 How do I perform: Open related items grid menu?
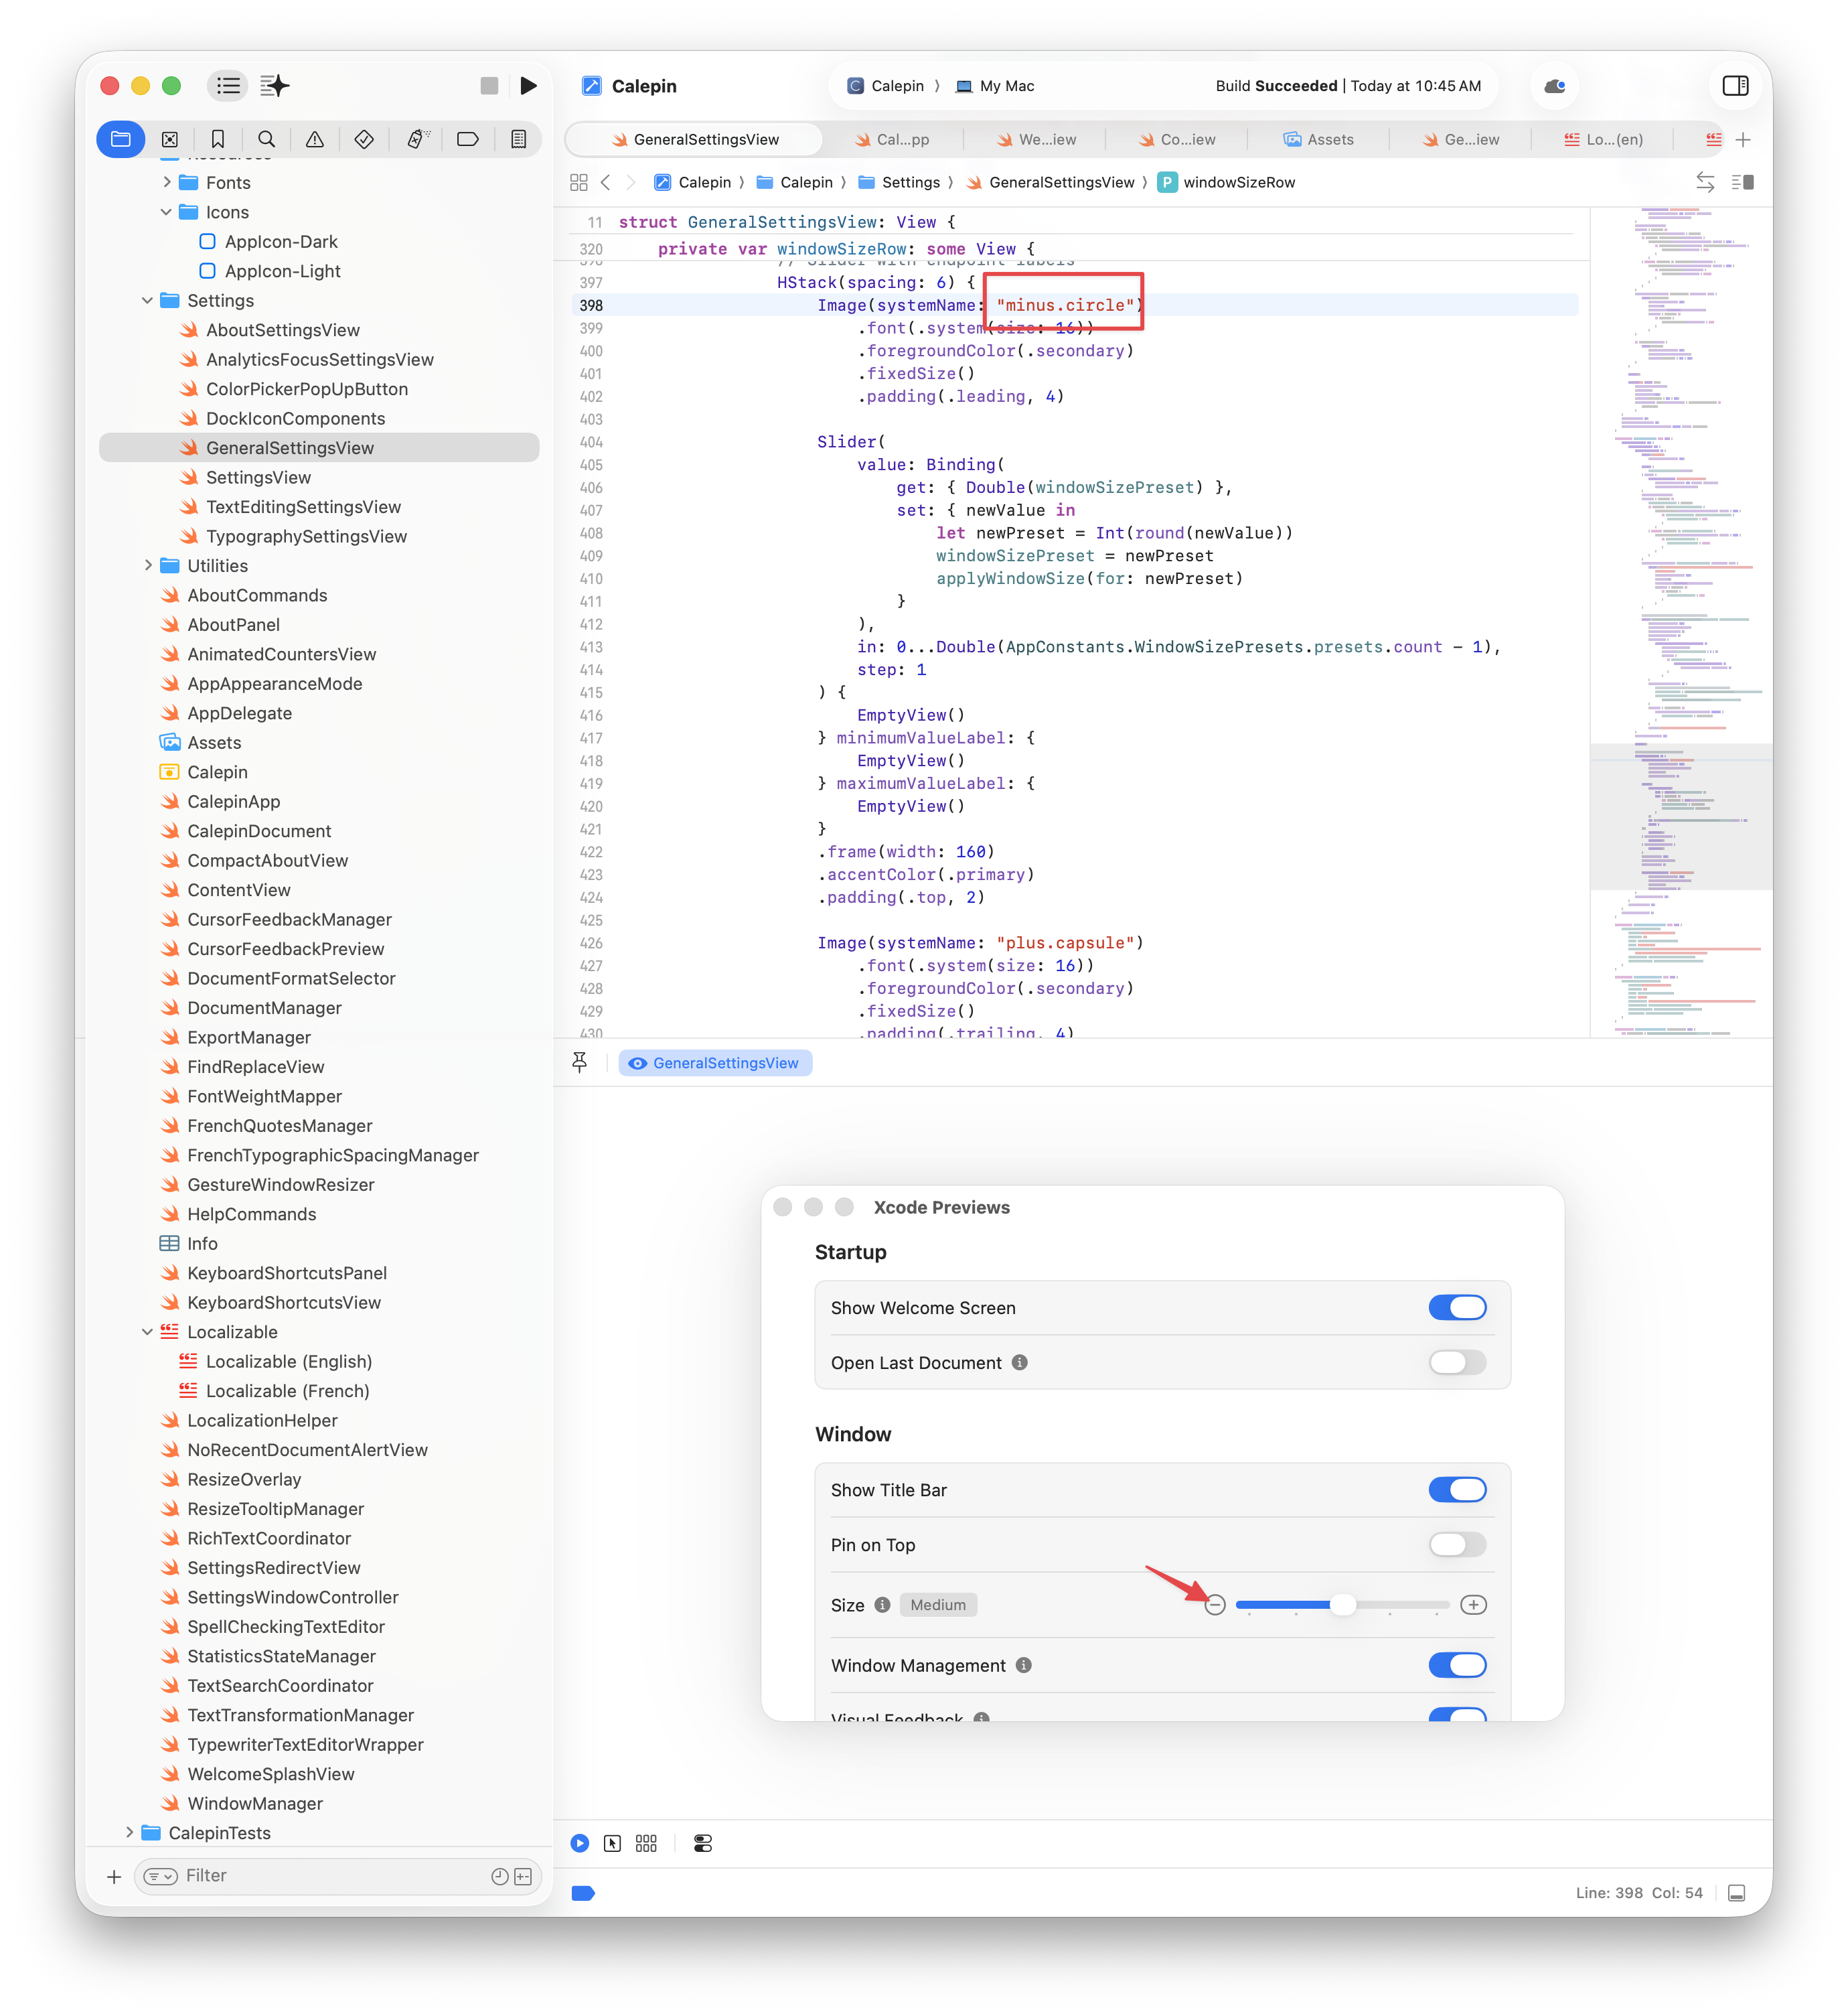578,182
